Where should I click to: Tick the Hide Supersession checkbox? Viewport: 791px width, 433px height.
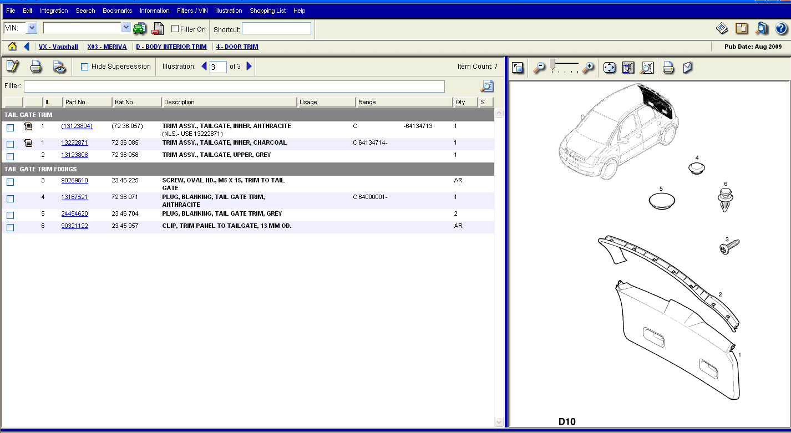[85, 67]
